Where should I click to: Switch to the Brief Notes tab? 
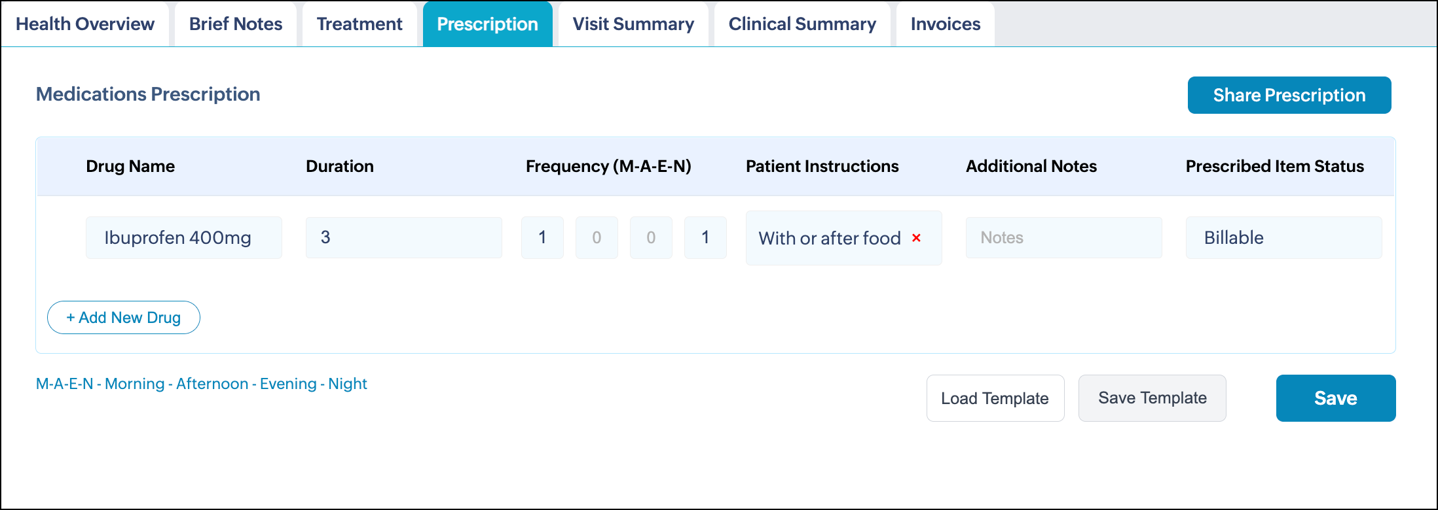[236, 24]
